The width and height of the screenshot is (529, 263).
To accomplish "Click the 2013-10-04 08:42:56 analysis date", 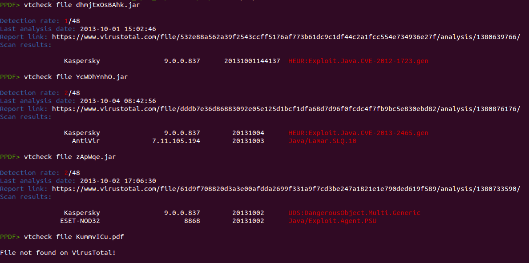I will click(118, 101).
